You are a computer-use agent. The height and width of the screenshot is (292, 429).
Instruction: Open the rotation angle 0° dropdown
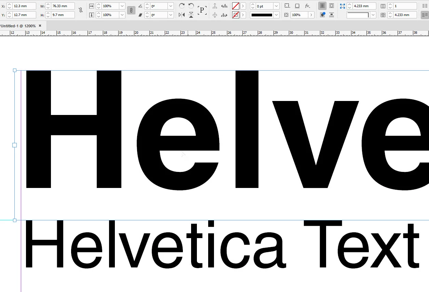pyautogui.click(x=171, y=6)
